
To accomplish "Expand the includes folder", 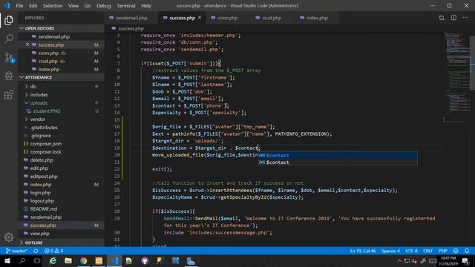I will [x=39, y=94].
